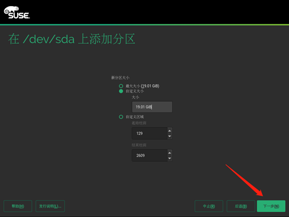289x217 pixels.
Task: Select the custom region (自定义区域) radio button
Action: 121,117
